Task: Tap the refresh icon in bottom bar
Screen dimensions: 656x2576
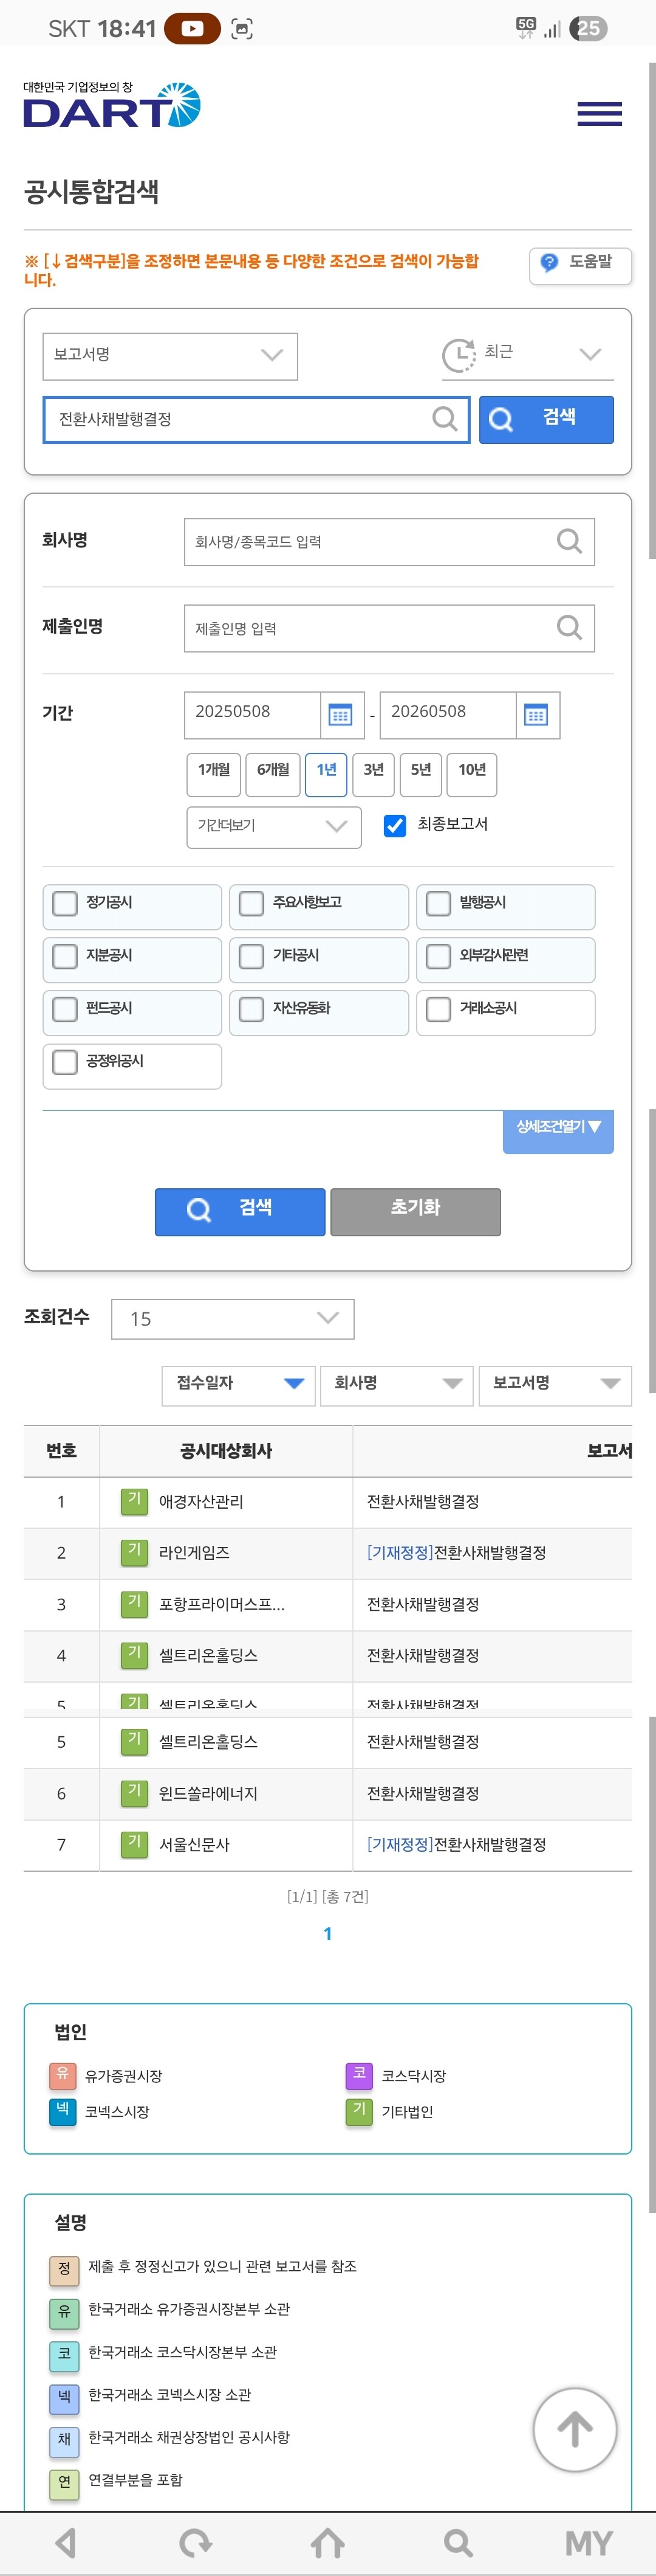Action: [x=196, y=2542]
